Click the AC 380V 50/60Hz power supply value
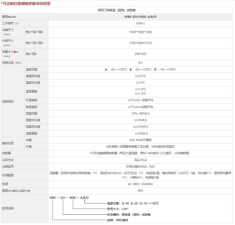This screenshot has width=235, height=225. (x=140, y=184)
